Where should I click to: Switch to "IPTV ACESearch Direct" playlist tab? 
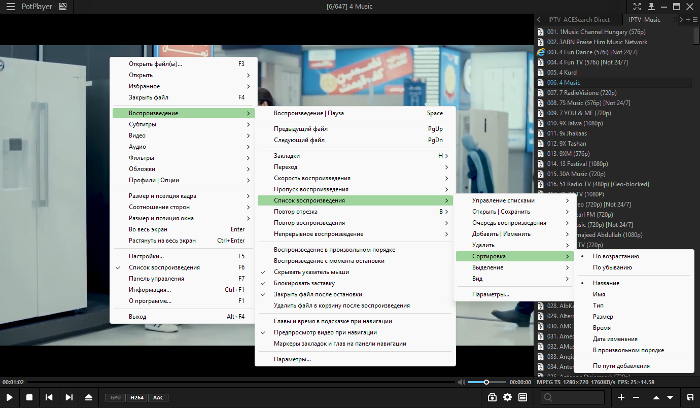click(x=578, y=20)
